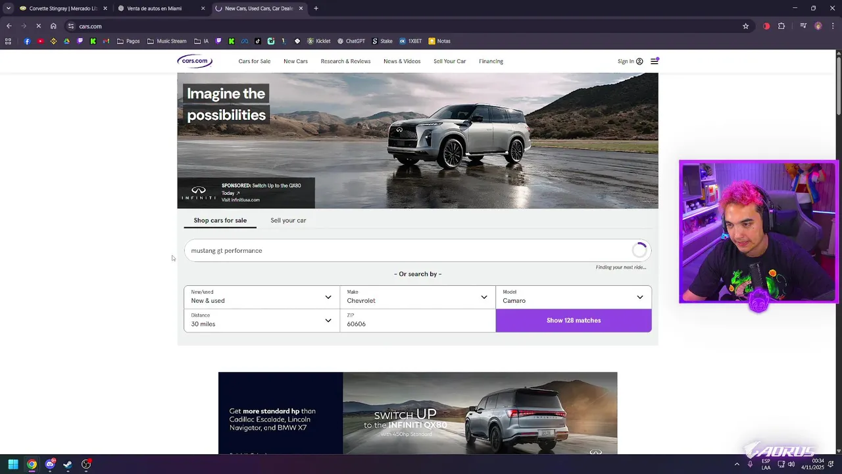Open the Chrome extensions puzzle icon
842x474 pixels.
pyautogui.click(x=781, y=26)
